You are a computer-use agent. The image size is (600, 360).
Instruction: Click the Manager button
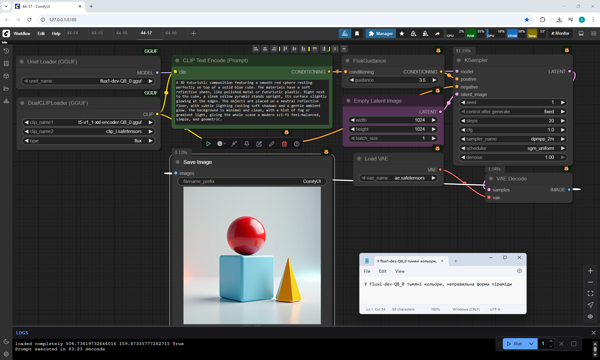point(381,33)
